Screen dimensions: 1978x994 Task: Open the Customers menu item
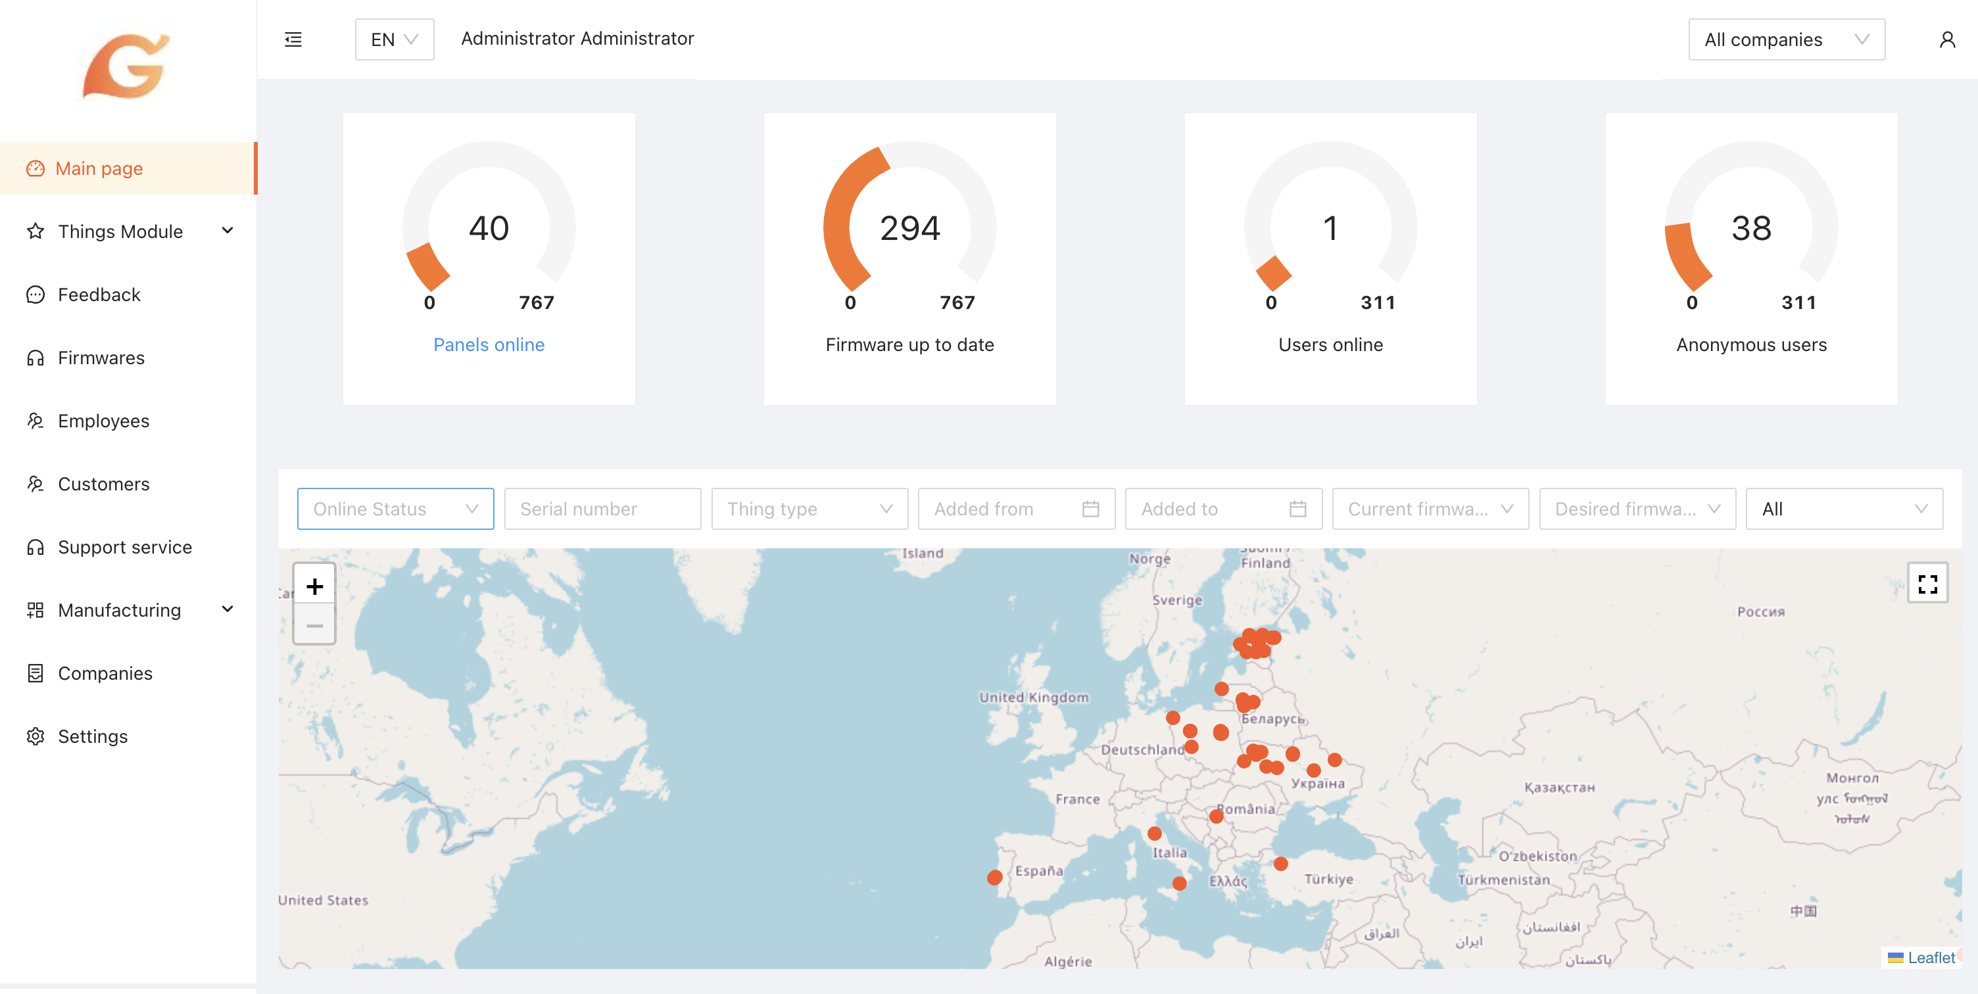click(104, 484)
